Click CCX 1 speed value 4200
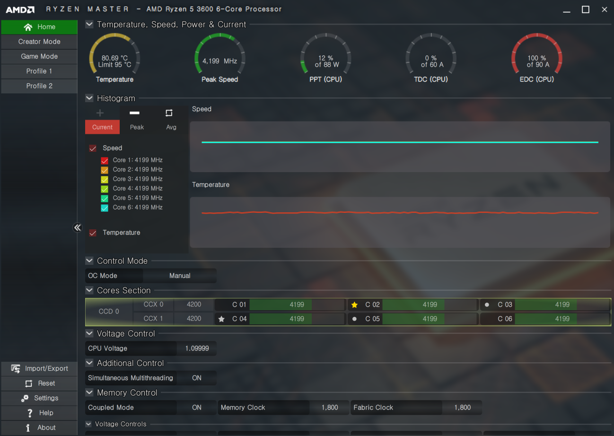 [x=194, y=319]
